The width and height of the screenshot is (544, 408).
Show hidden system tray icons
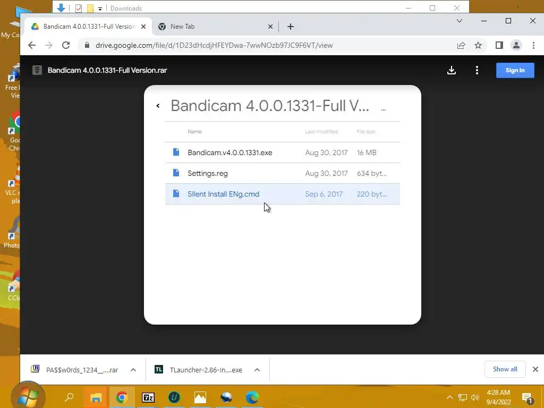(449, 397)
